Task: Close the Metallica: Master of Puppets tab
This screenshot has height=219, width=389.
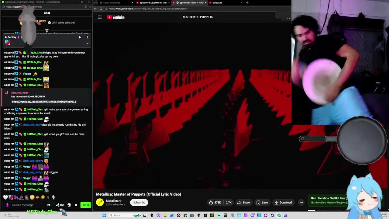Action: point(205,3)
